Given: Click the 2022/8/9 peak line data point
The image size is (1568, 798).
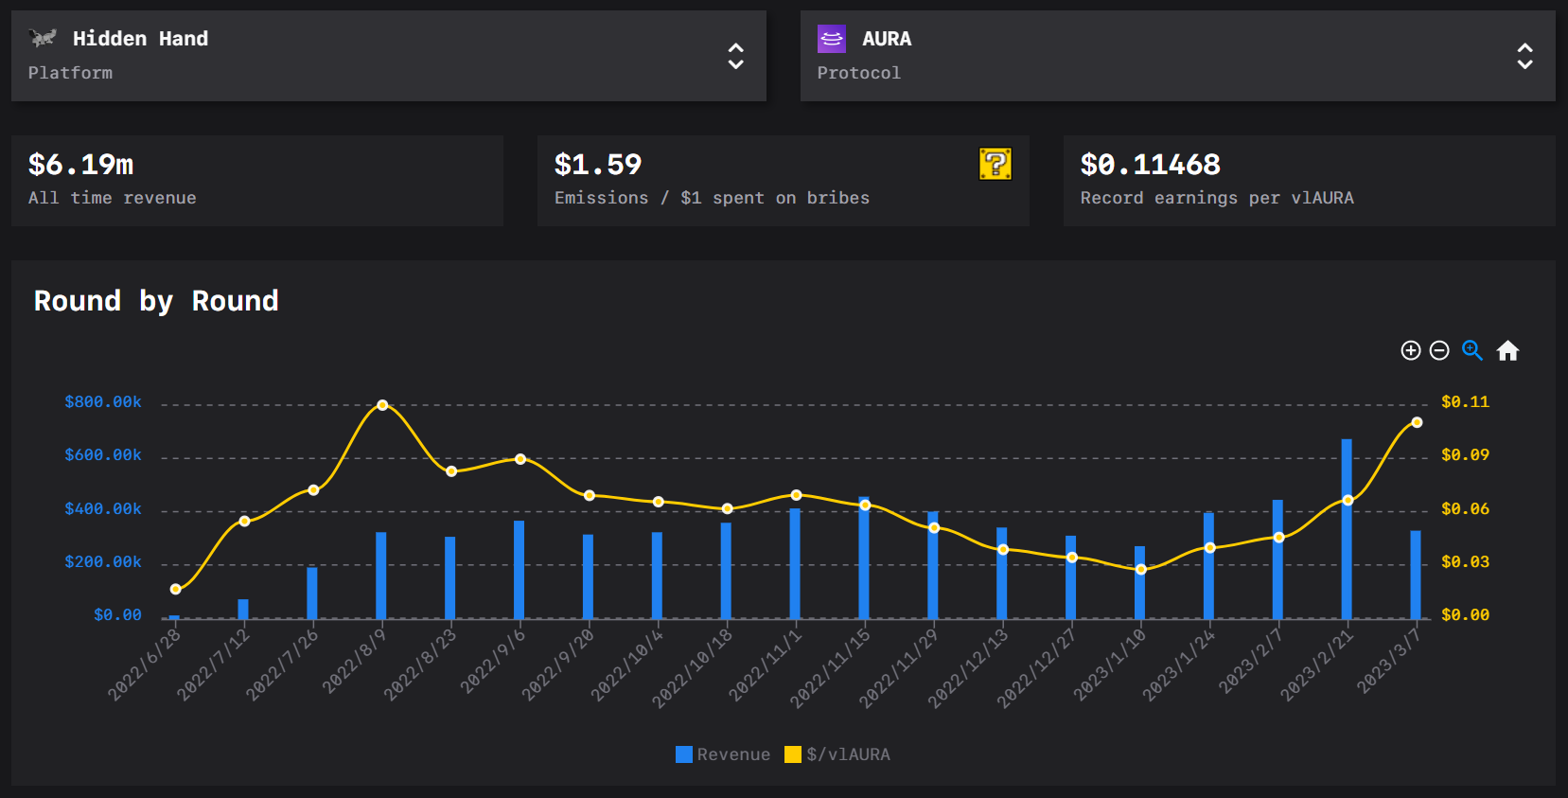Looking at the screenshot, I should (382, 405).
